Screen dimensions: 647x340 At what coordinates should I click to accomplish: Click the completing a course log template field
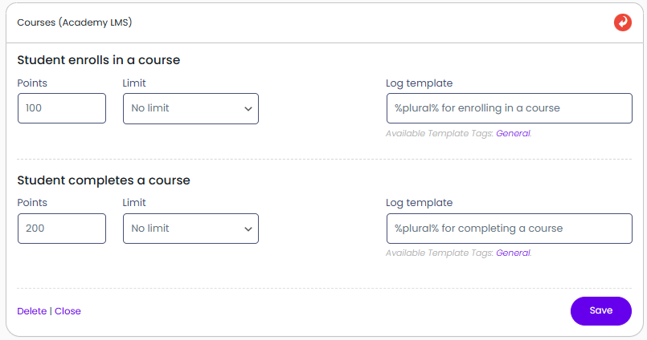(x=509, y=229)
